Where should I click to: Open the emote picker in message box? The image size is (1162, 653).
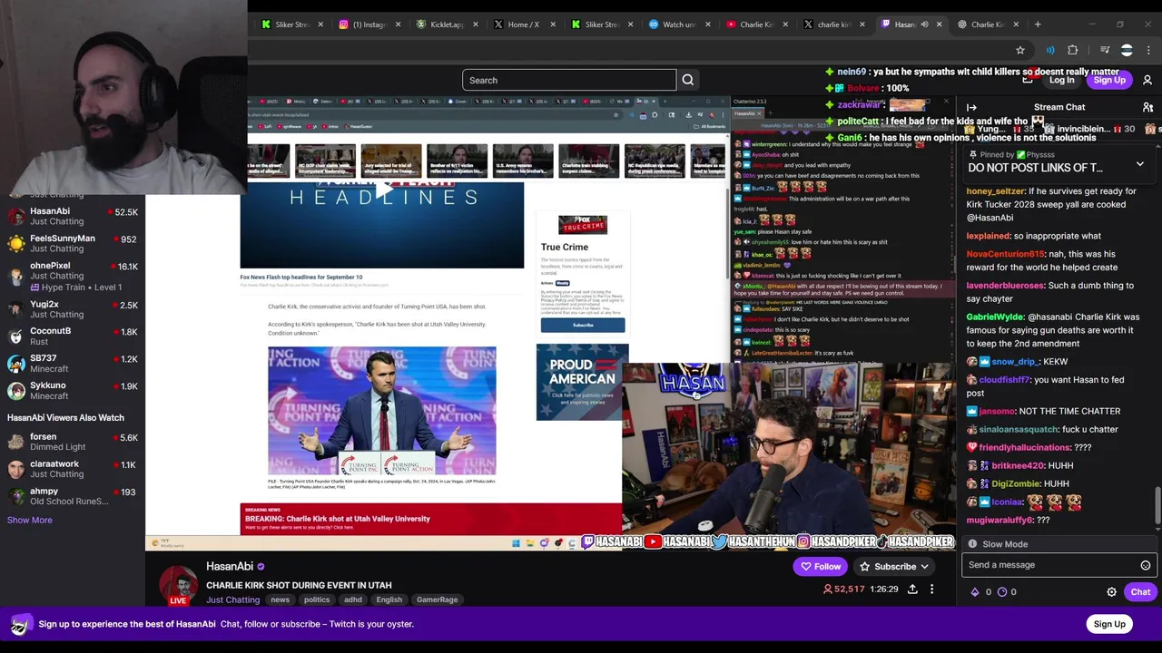click(x=1146, y=565)
